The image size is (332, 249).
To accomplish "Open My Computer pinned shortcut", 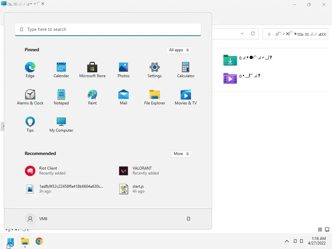I will [61, 124].
